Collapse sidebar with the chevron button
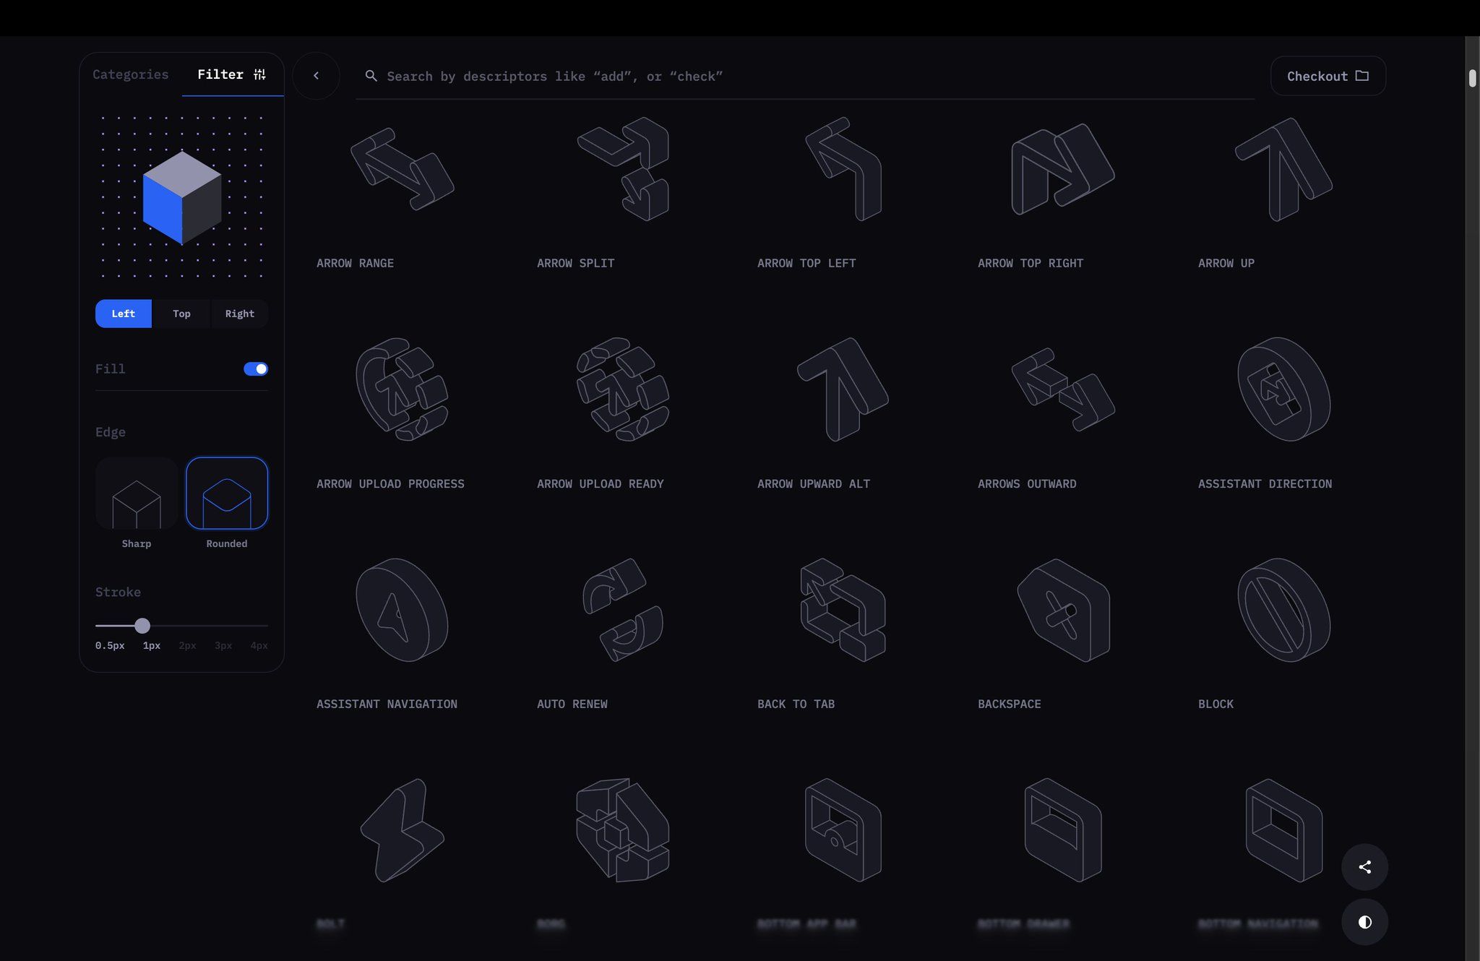The width and height of the screenshot is (1480, 961). point(316,76)
